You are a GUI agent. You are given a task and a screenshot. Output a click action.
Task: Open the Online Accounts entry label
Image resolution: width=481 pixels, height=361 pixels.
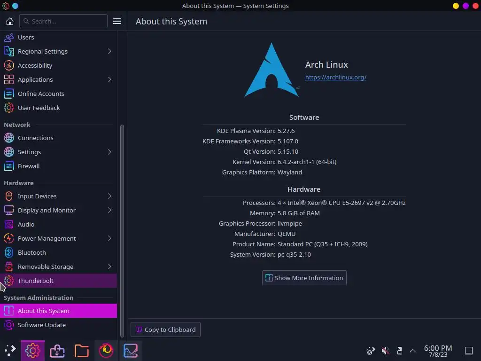pos(41,94)
